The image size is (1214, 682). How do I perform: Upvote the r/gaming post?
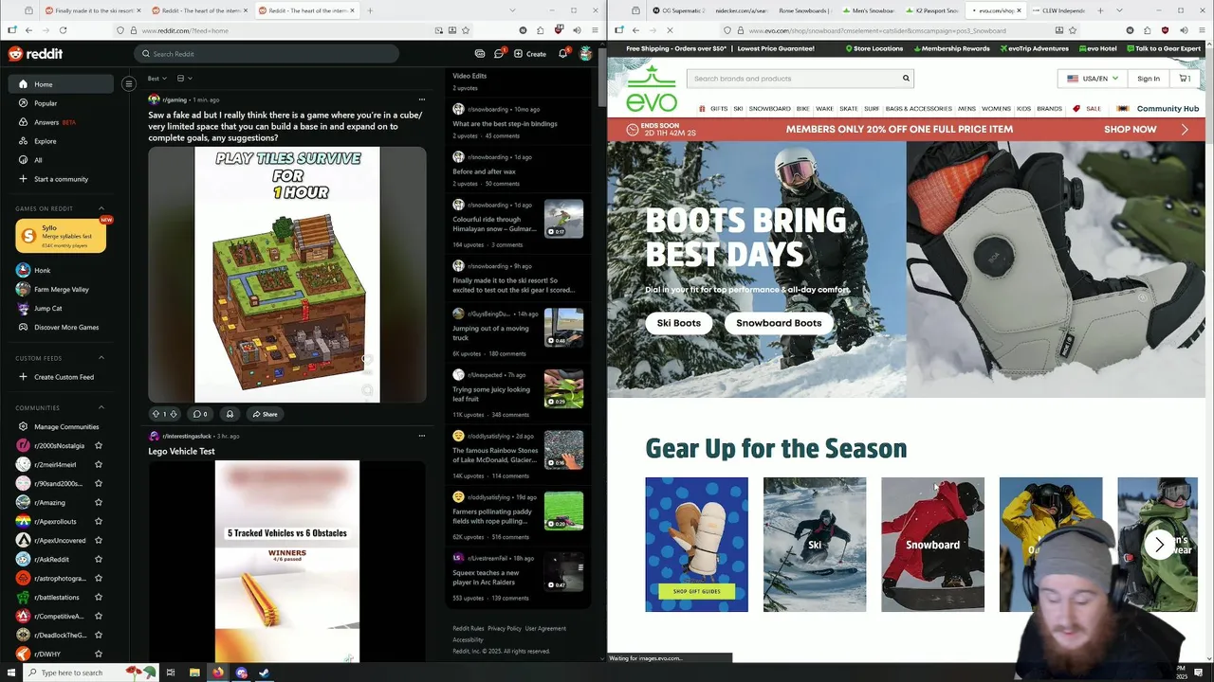(x=156, y=414)
